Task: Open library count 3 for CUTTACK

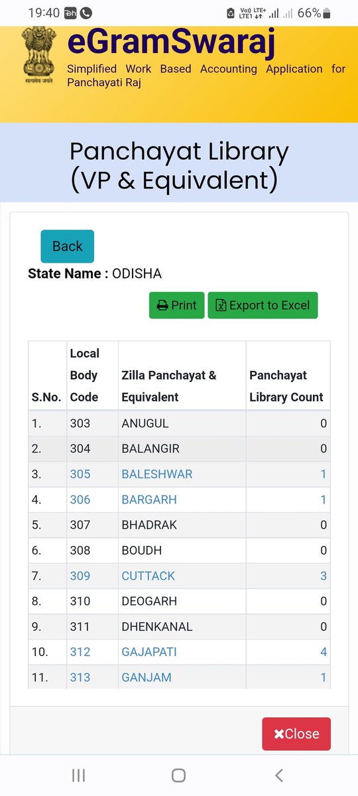Action: (324, 576)
